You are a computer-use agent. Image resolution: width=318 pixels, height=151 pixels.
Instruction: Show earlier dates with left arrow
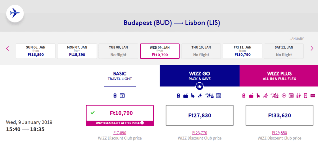[x=7, y=48]
